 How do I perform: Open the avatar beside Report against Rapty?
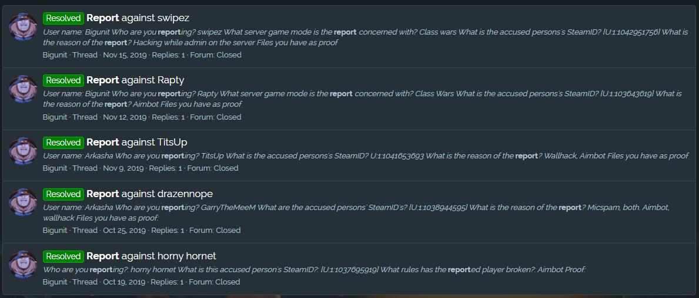[23, 90]
